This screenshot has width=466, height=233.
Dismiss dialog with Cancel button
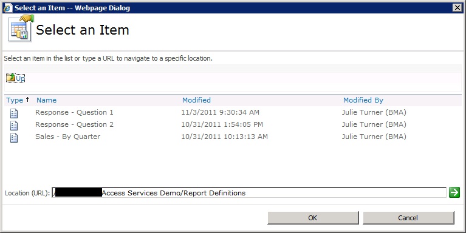pos(408,218)
